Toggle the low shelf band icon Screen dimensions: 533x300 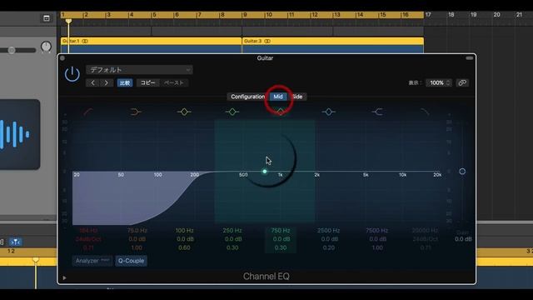[x=136, y=112]
